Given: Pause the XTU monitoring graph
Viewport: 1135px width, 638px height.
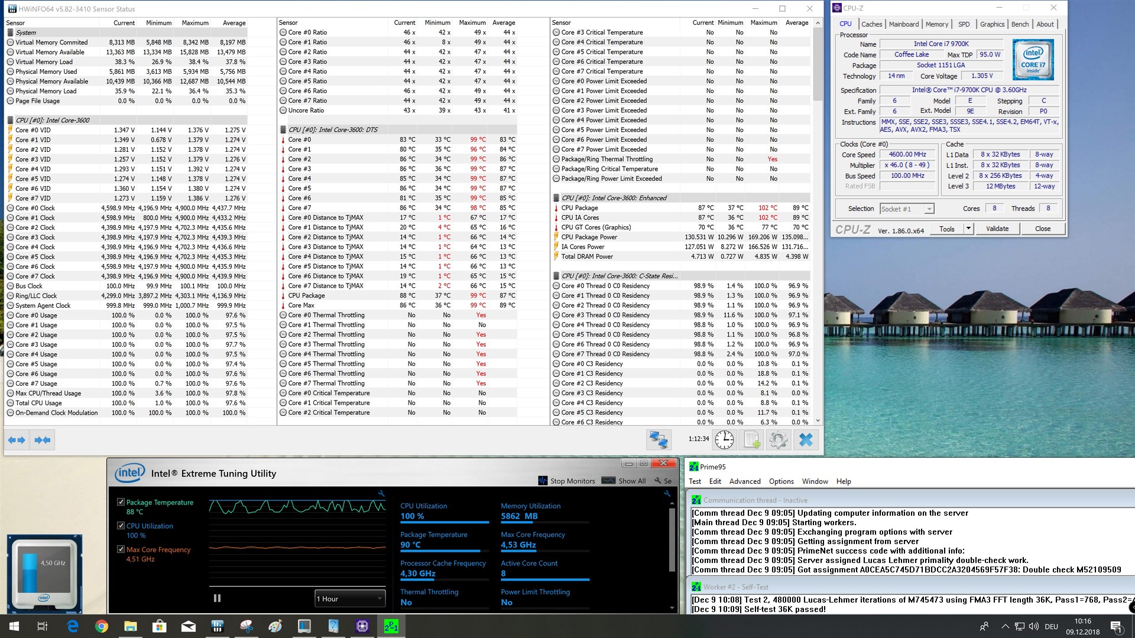Looking at the screenshot, I should pyautogui.click(x=217, y=598).
